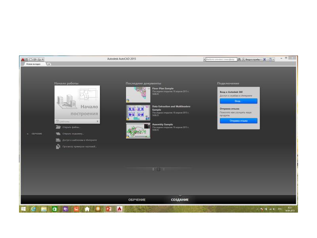
Task: Expand Quick Access toolbar customization arrow
Action: point(43,59)
